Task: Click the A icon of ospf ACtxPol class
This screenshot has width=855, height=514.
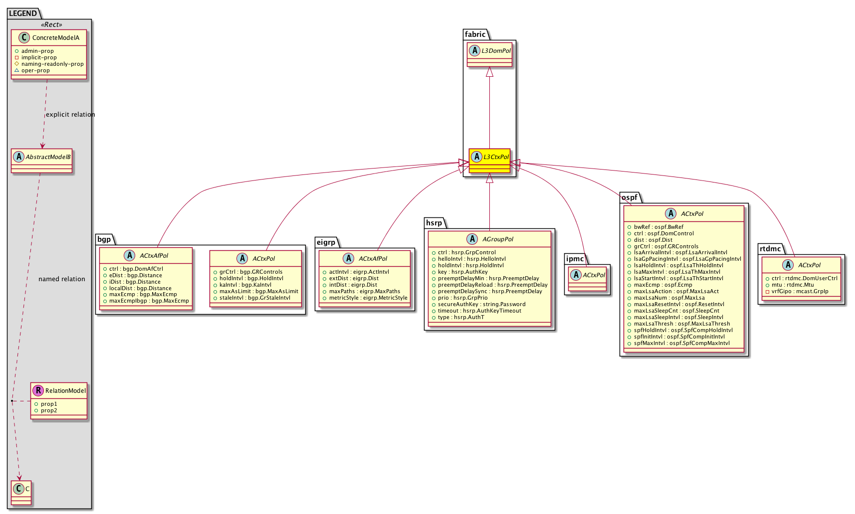Action: pyautogui.click(x=670, y=214)
